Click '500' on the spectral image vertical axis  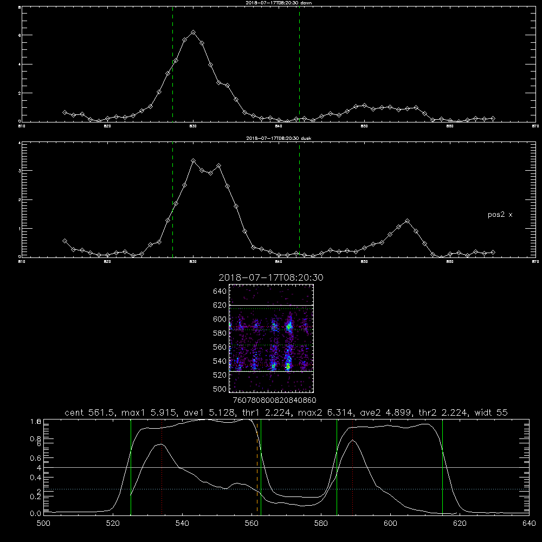220,389
